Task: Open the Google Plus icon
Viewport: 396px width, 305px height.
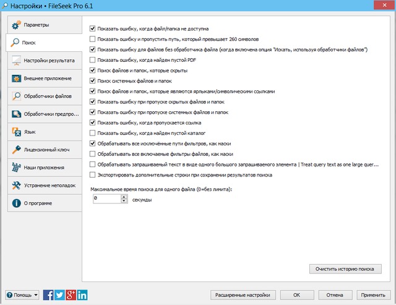Action: [x=71, y=295]
